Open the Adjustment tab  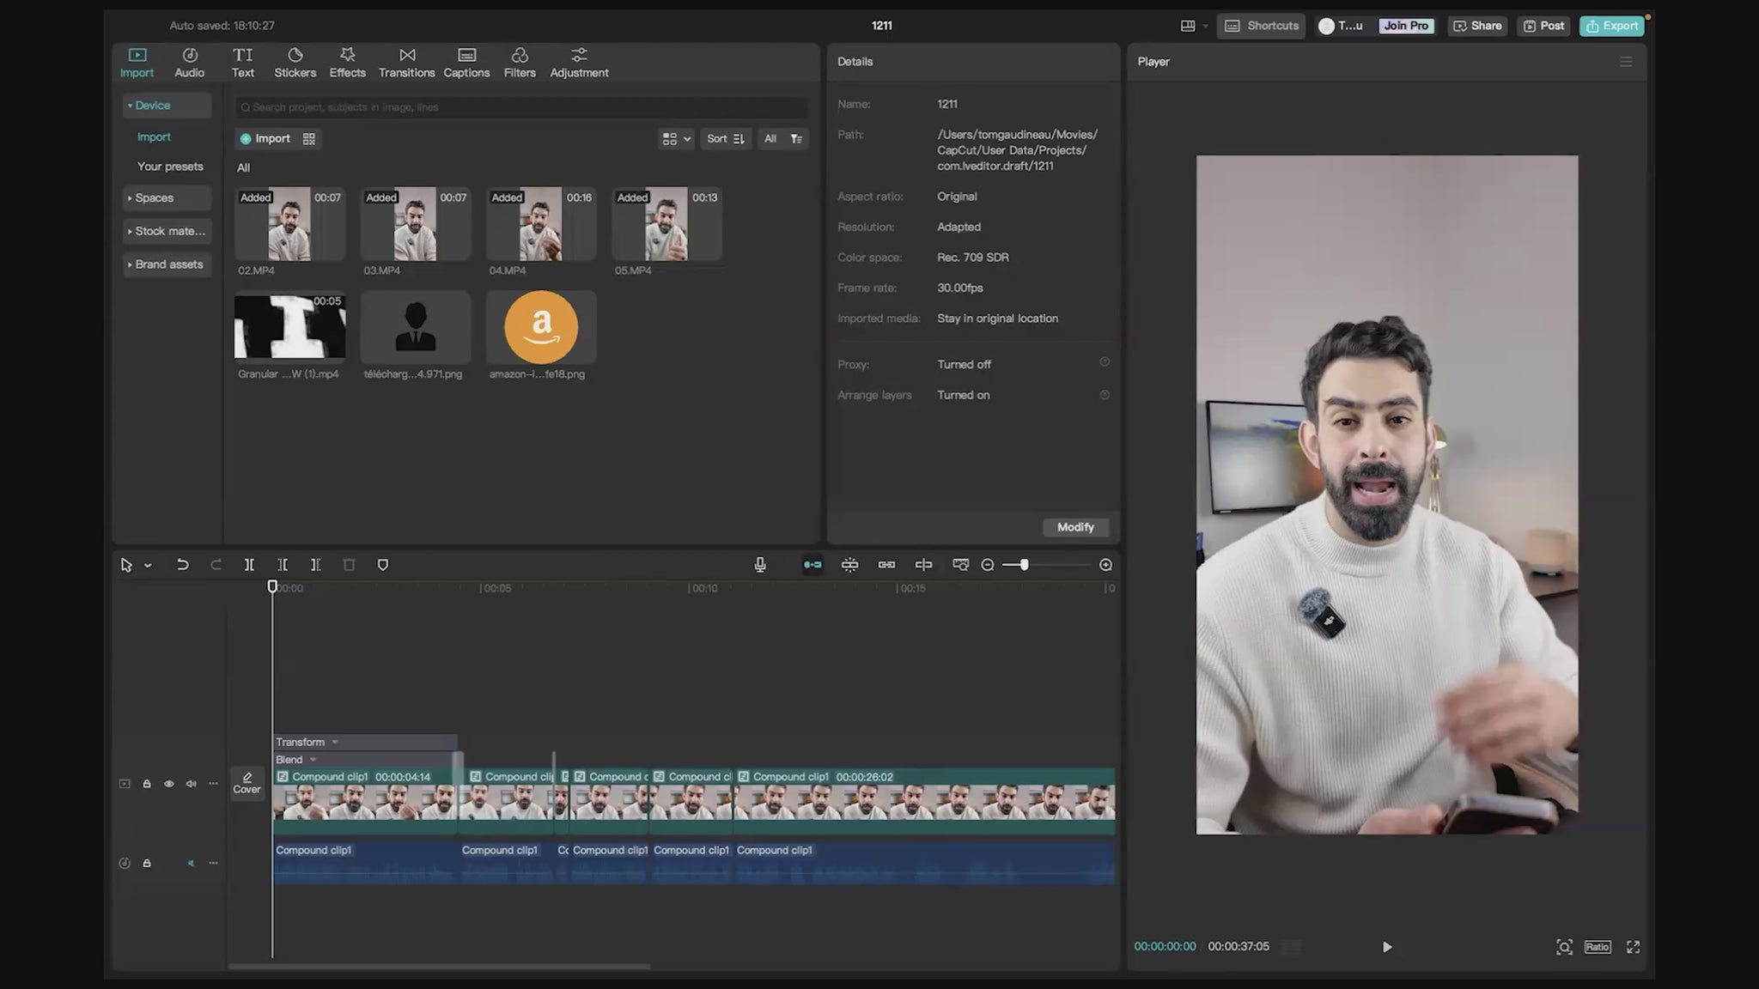579,63
